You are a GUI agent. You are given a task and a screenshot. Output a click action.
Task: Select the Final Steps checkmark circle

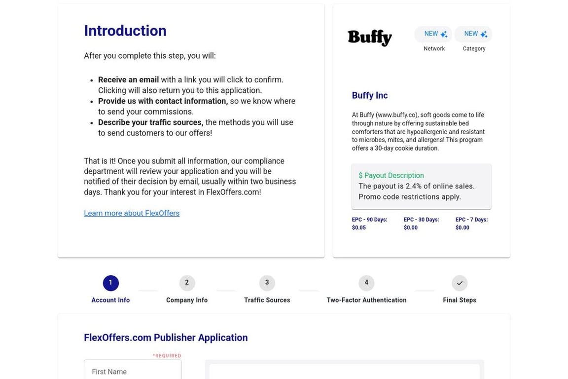click(460, 283)
